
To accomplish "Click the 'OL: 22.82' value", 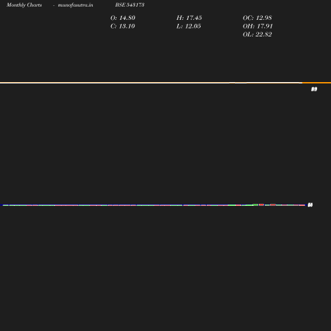I will (x=258, y=34).
